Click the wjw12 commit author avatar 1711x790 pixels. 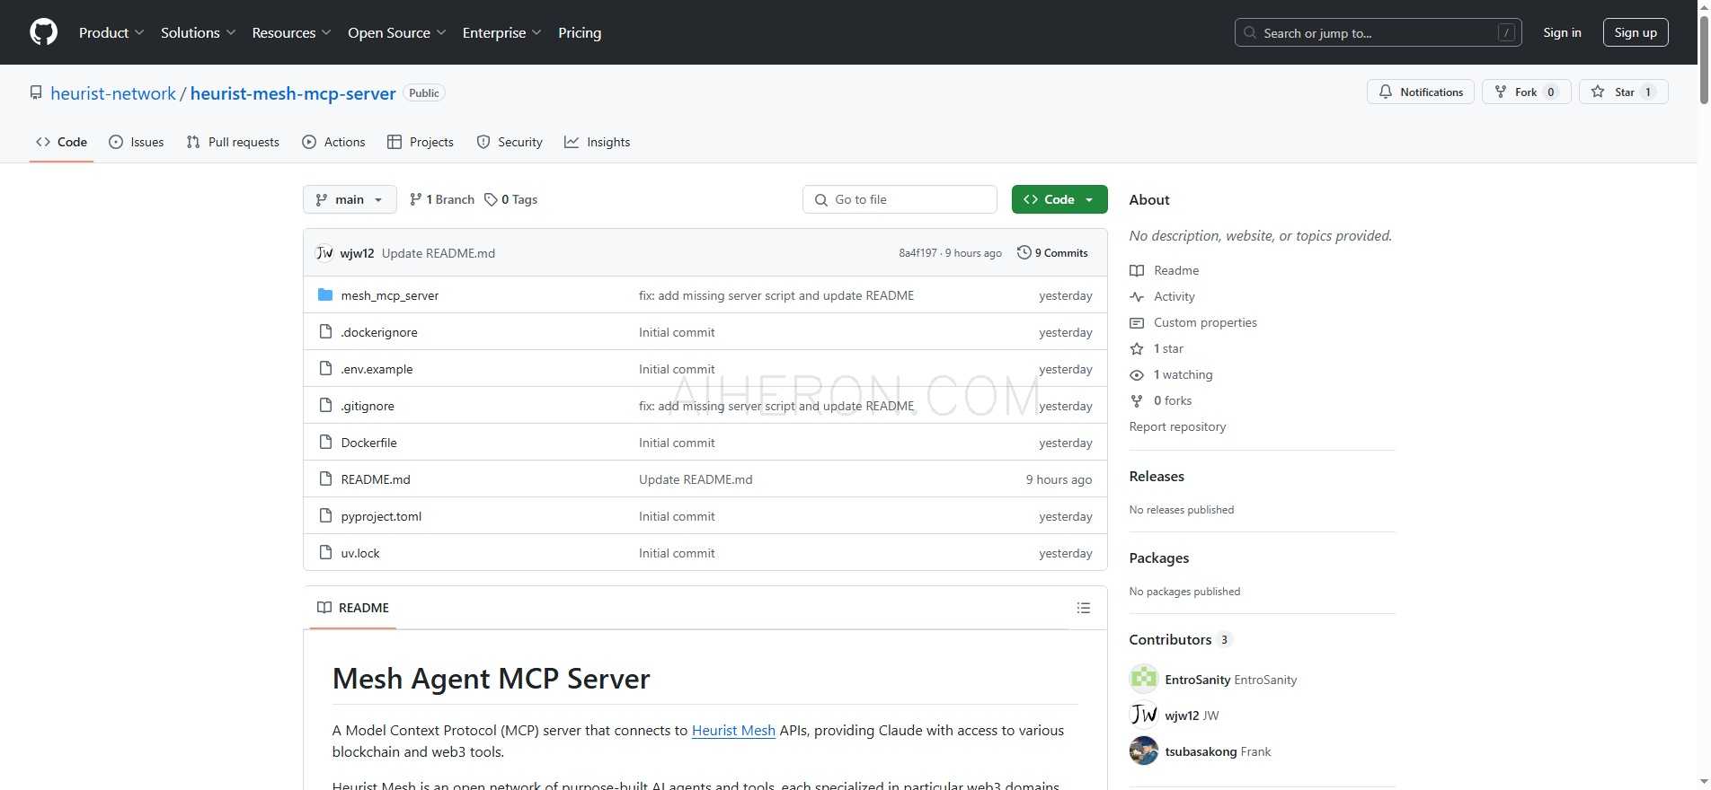coord(324,253)
